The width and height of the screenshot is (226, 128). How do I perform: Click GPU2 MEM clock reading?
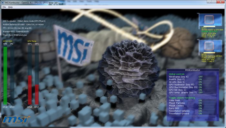(x=208, y=59)
